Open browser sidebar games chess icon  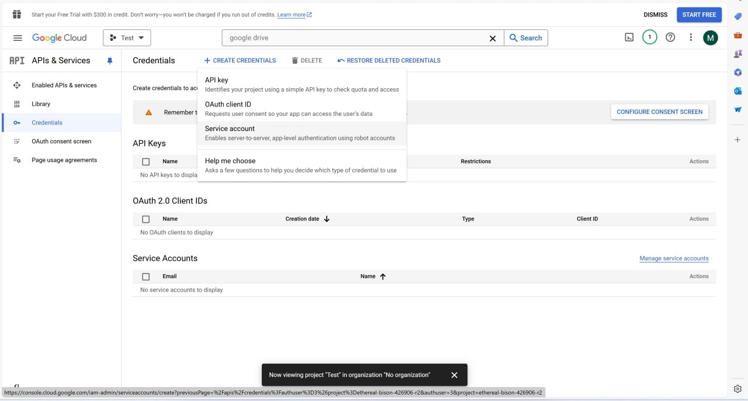click(x=738, y=54)
